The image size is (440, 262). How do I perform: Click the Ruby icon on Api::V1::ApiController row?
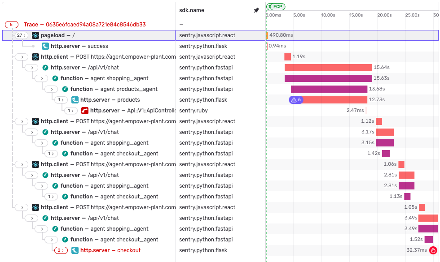(x=85, y=111)
